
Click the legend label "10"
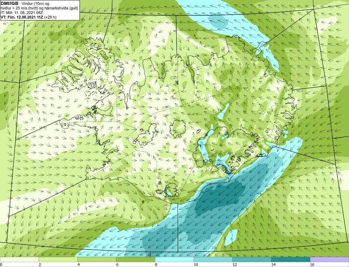(x=196, y=265)
